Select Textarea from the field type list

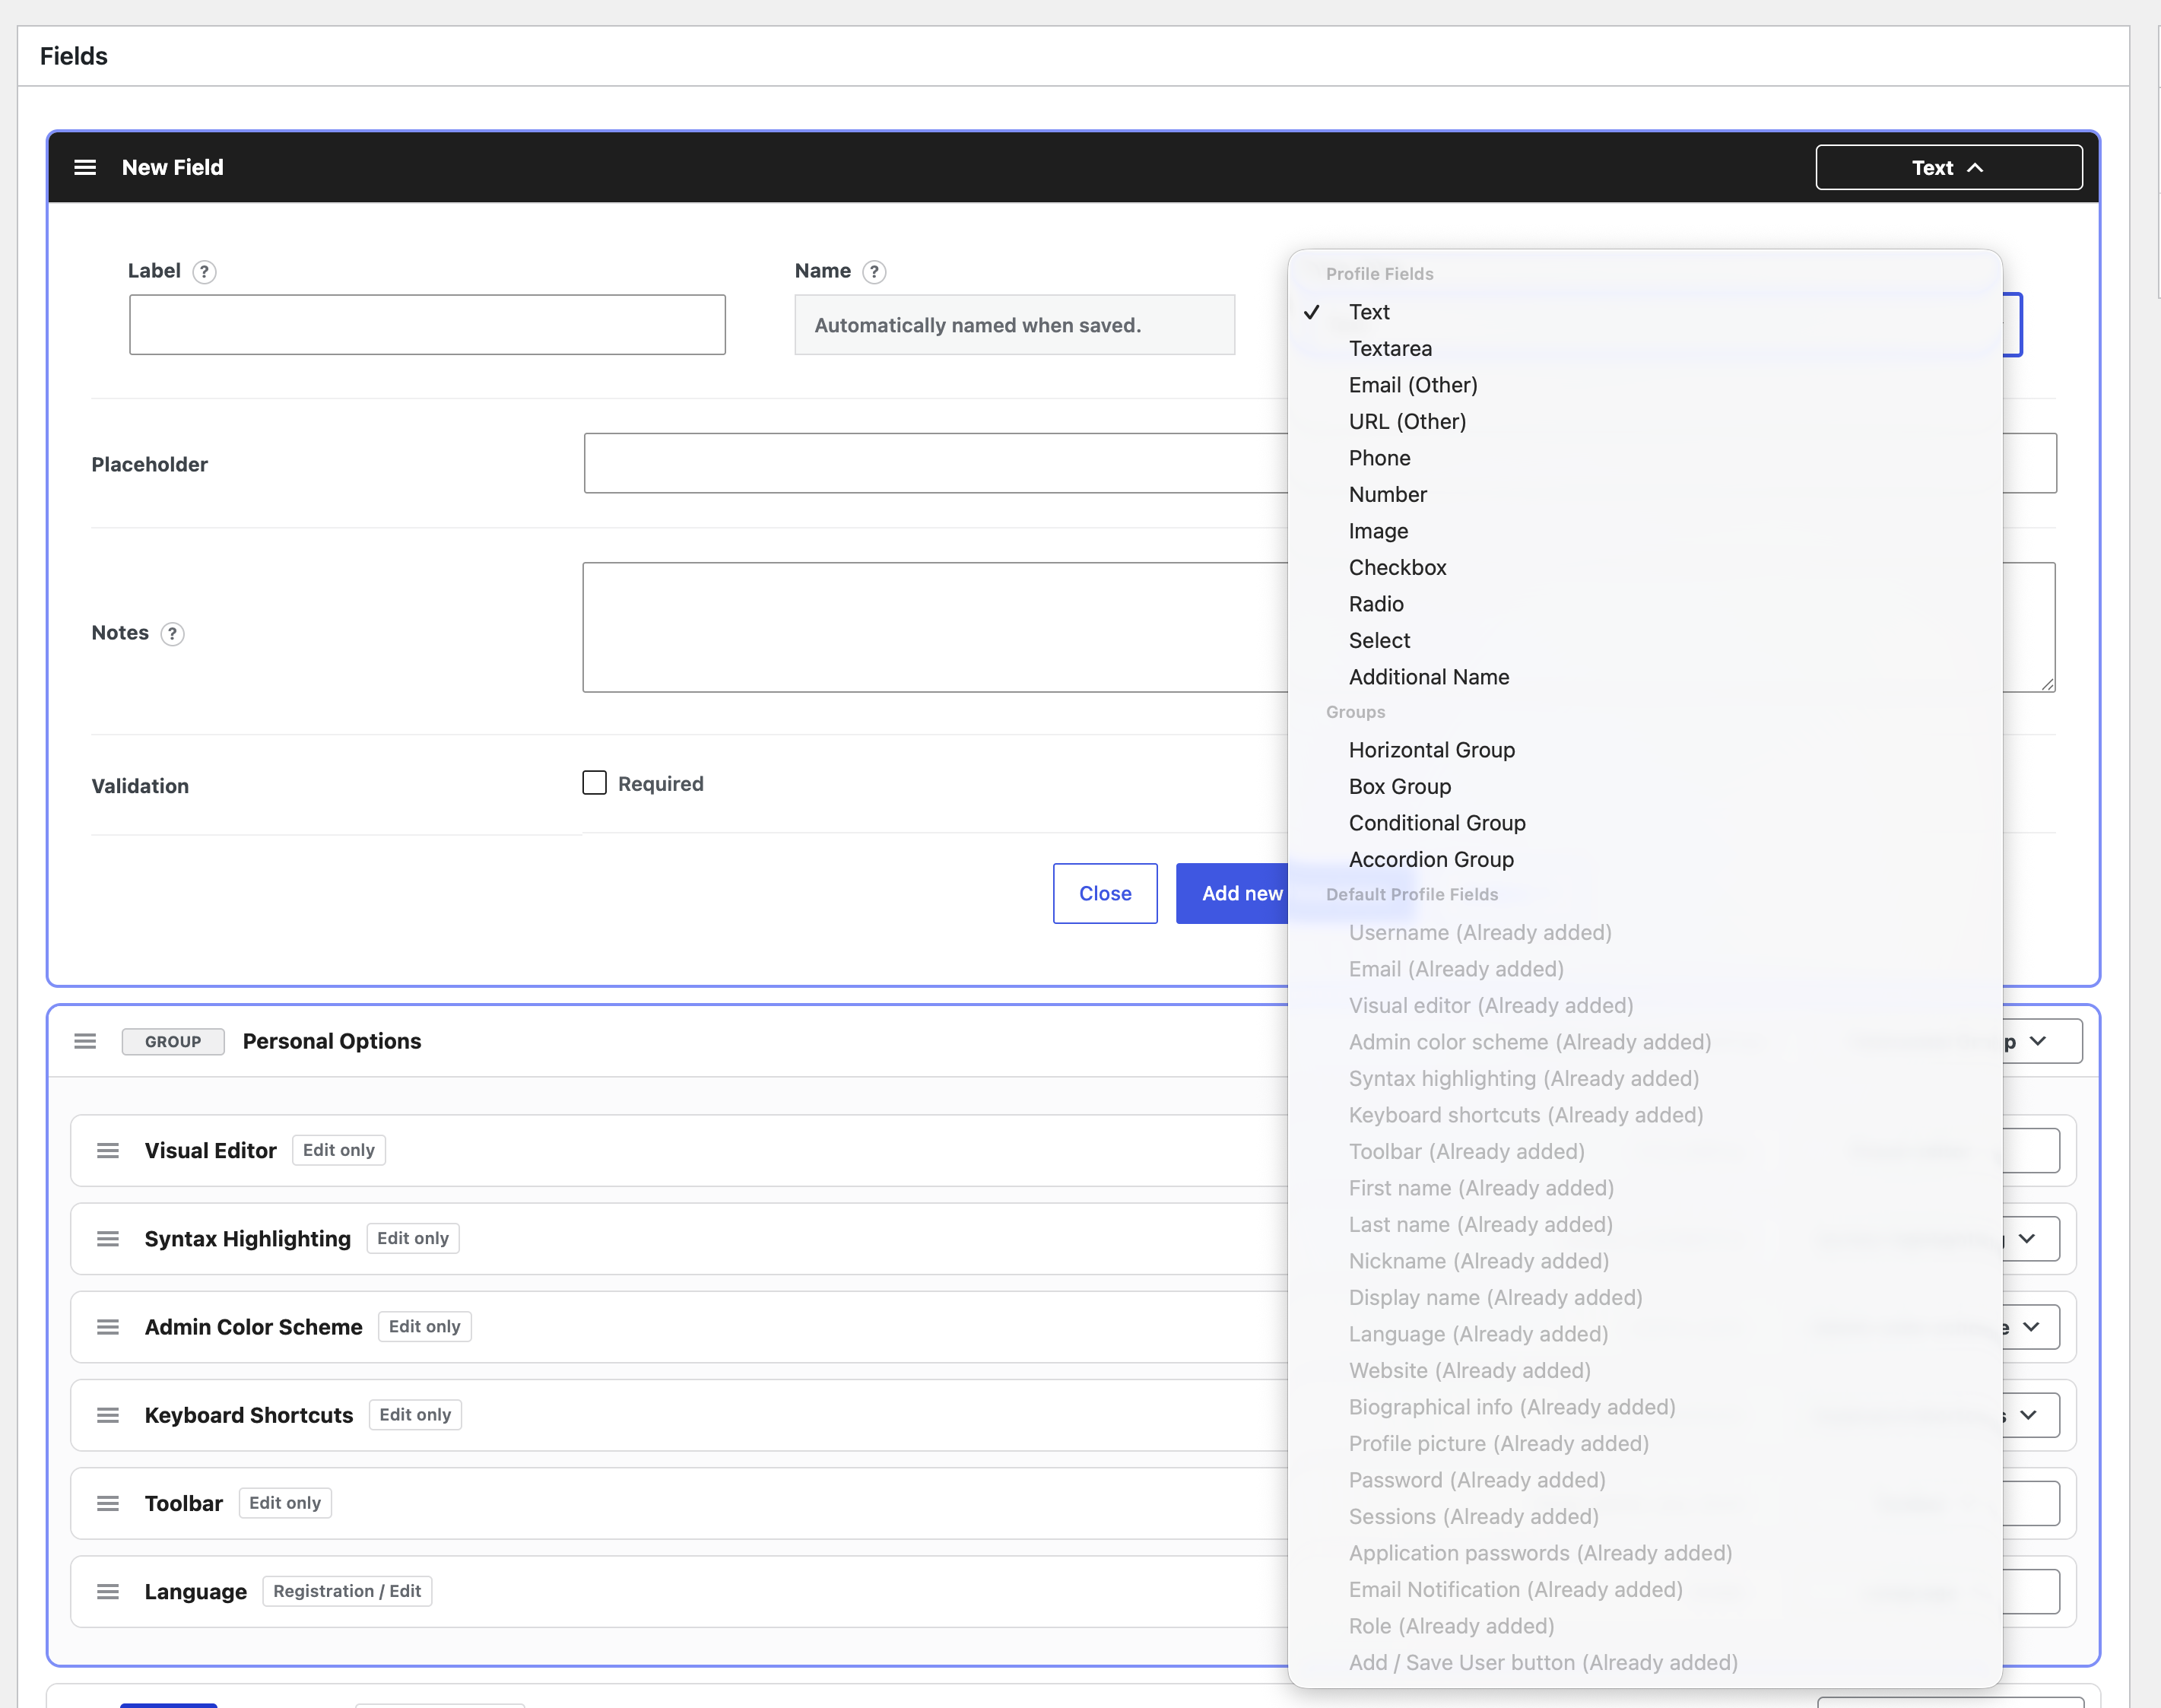coord(1645,348)
